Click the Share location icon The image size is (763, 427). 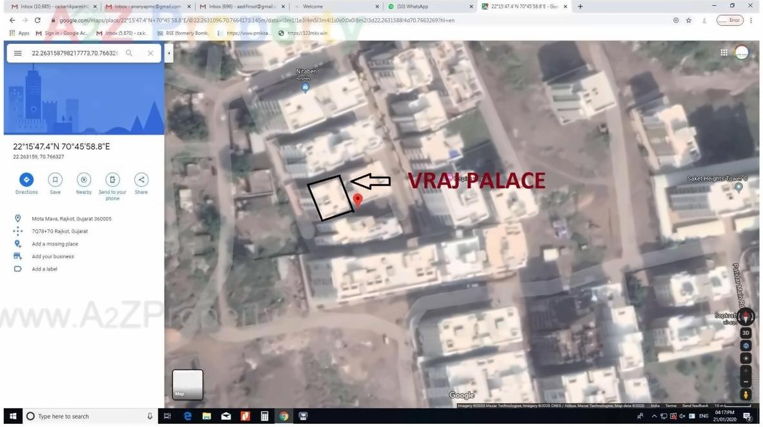pyautogui.click(x=141, y=180)
